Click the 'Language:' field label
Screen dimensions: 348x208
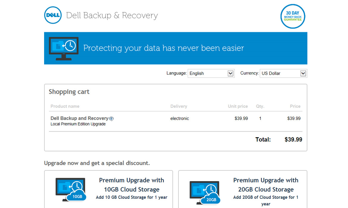click(177, 73)
